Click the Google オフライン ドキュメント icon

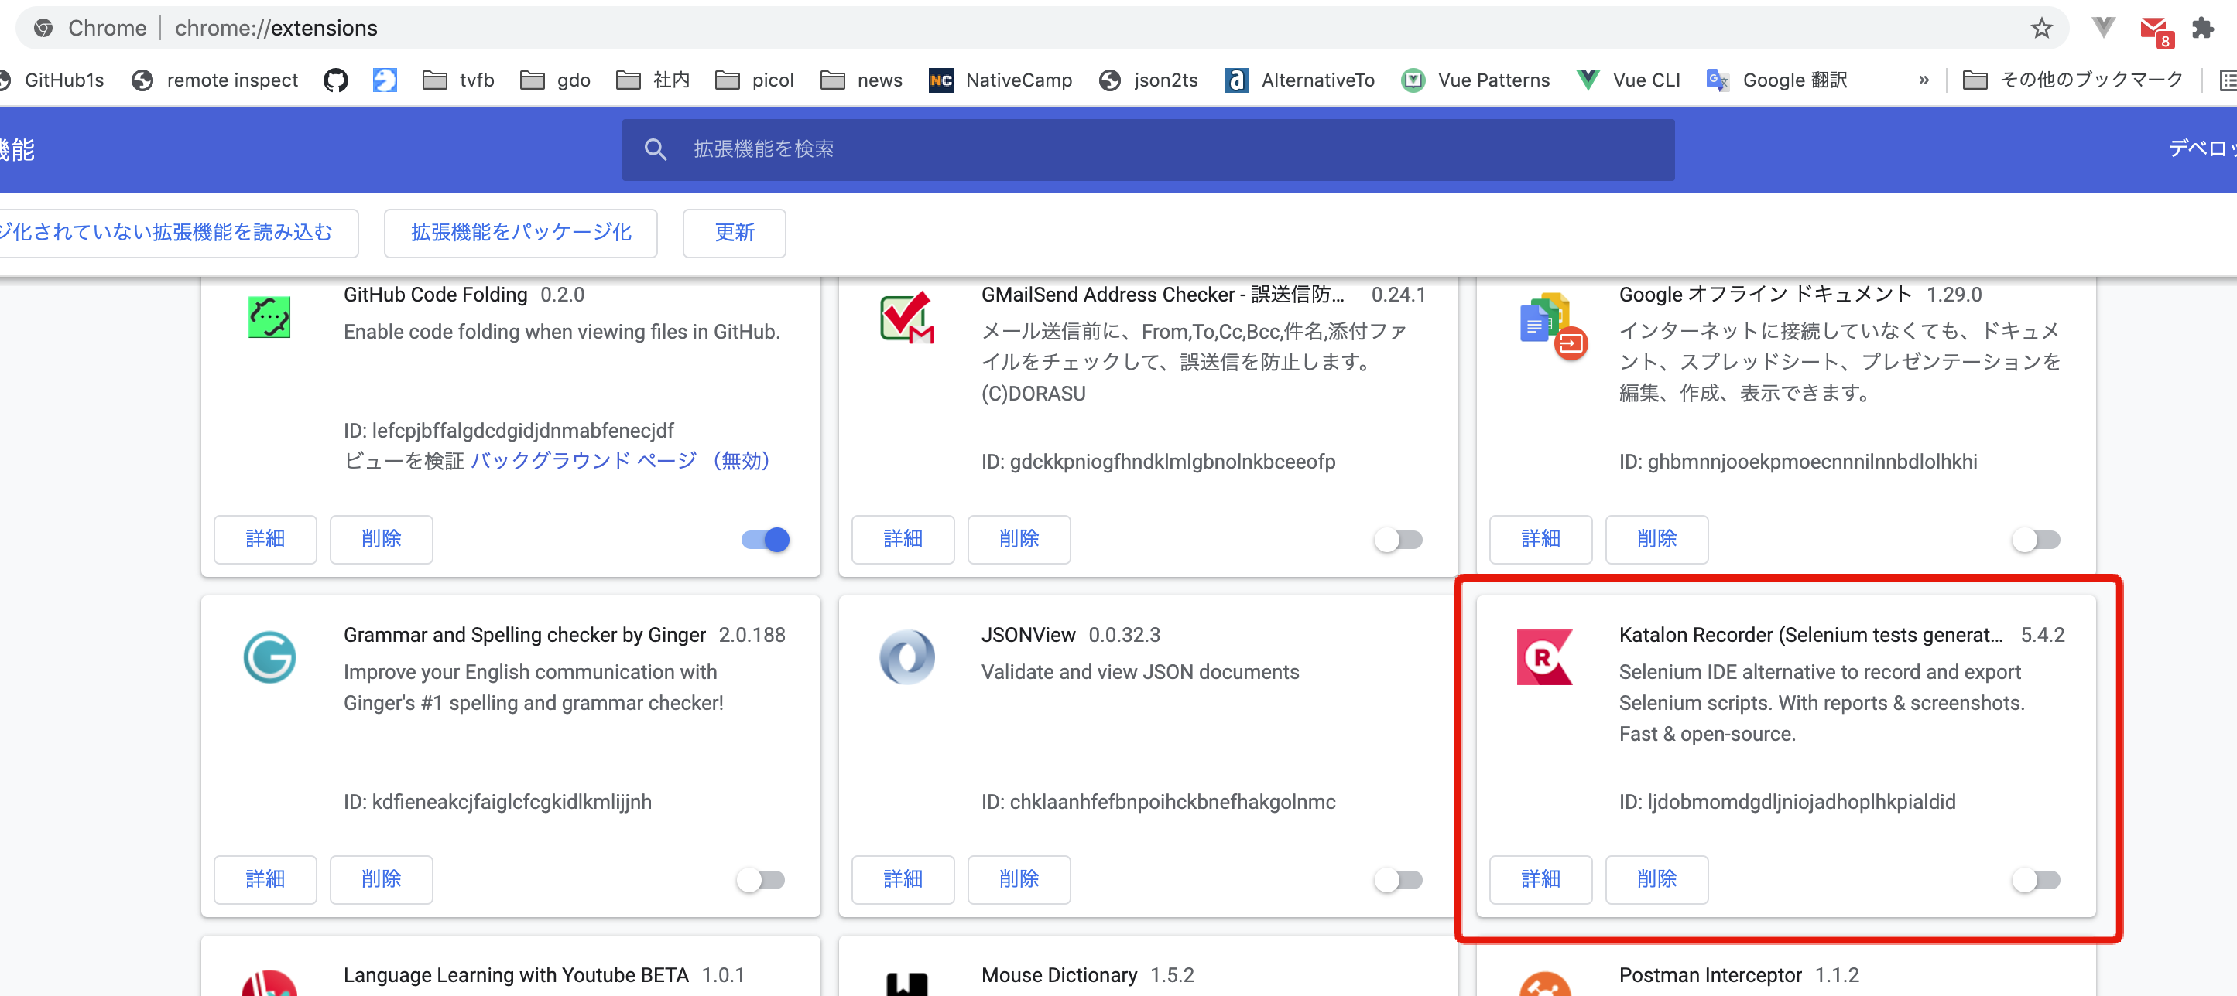tap(1553, 326)
